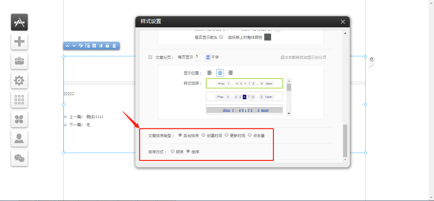Click the sliders settings icon in module toolbar
The width and height of the screenshot is (434, 201).
click(x=94, y=46)
